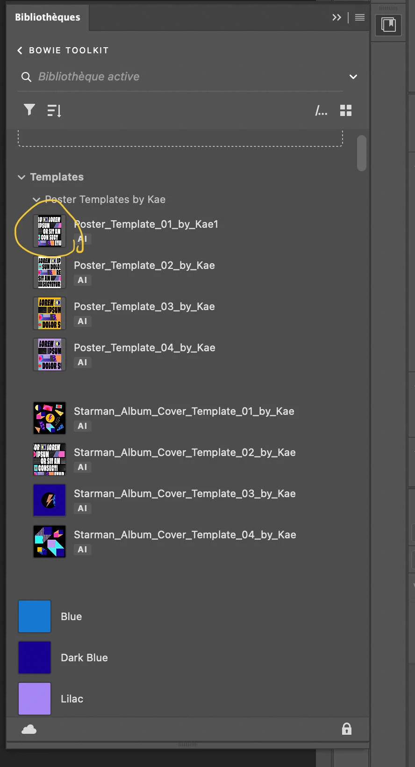Open the filter icon in Libraries panel
The height and width of the screenshot is (767, 415).
(29, 110)
